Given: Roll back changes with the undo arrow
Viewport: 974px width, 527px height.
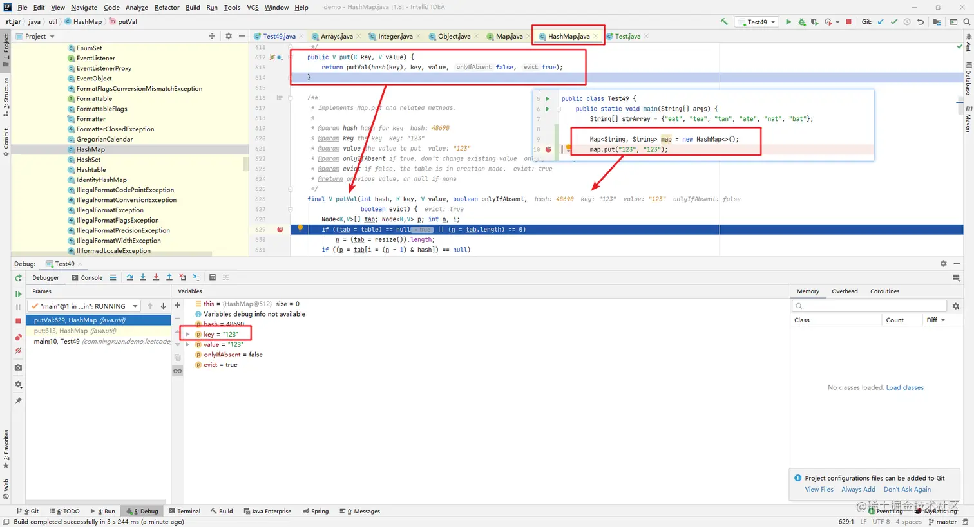Looking at the screenshot, I should pyautogui.click(x=921, y=22).
